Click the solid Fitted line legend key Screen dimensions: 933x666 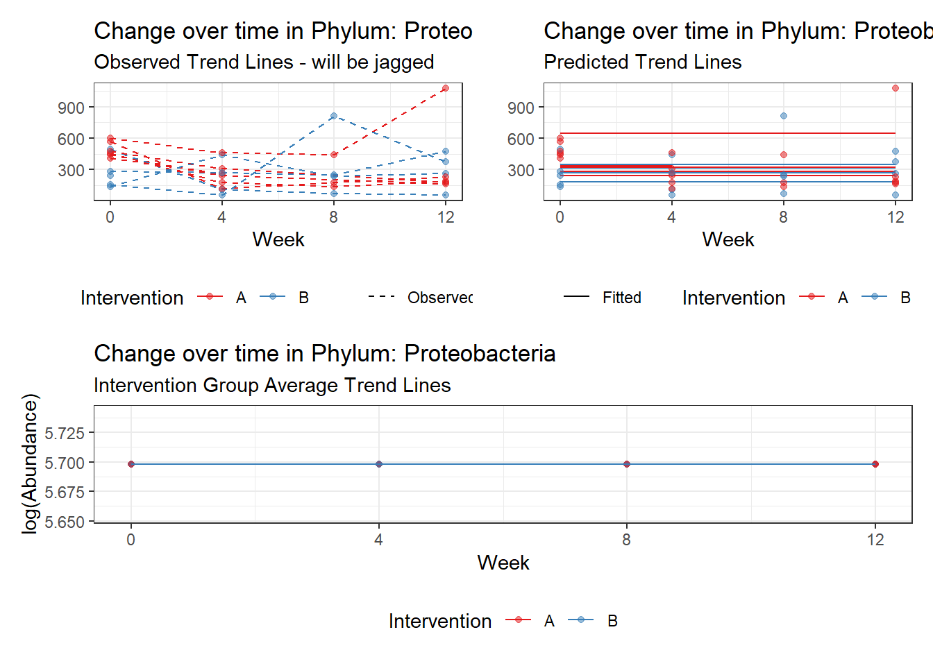click(576, 297)
